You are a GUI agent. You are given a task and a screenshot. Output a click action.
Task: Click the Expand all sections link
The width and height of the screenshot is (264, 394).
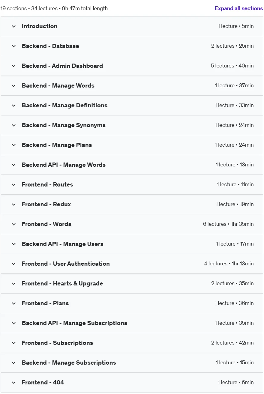point(238,8)
